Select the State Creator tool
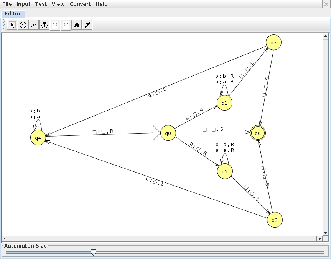The width and height of the screenshot is (331, 259). (x=23, y=25)
